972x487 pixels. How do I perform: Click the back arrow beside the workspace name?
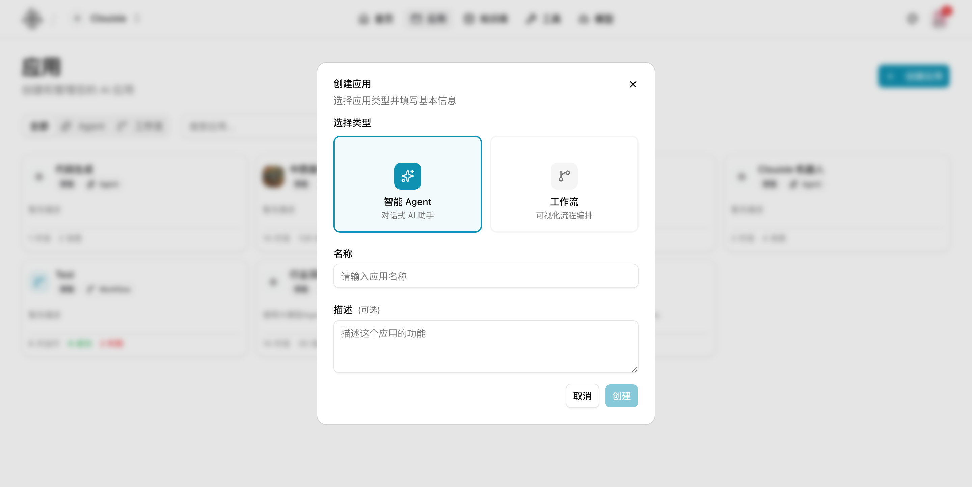[78, 18]
